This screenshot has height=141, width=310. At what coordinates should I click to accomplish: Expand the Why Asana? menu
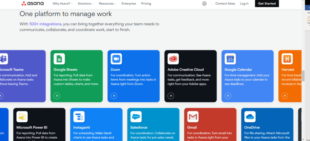click(x=62, y=4)
